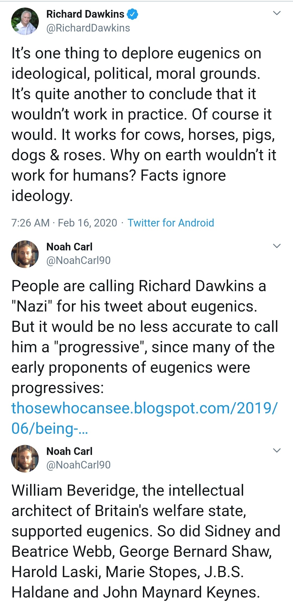Click Noah Carl's name above the "Nazi" tweet
This screenshot has width=293, height=607.
[69, 247]
